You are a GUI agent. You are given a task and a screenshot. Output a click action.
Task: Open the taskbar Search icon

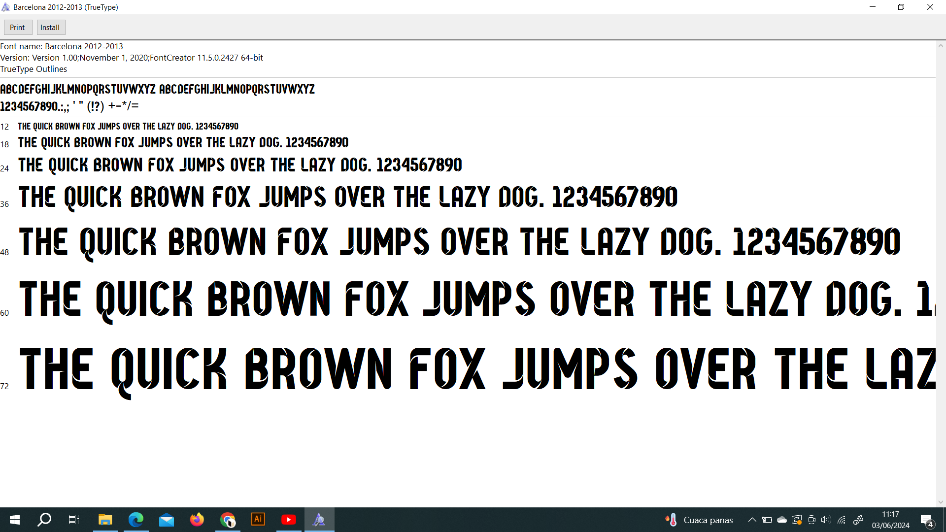click(44, 520)
